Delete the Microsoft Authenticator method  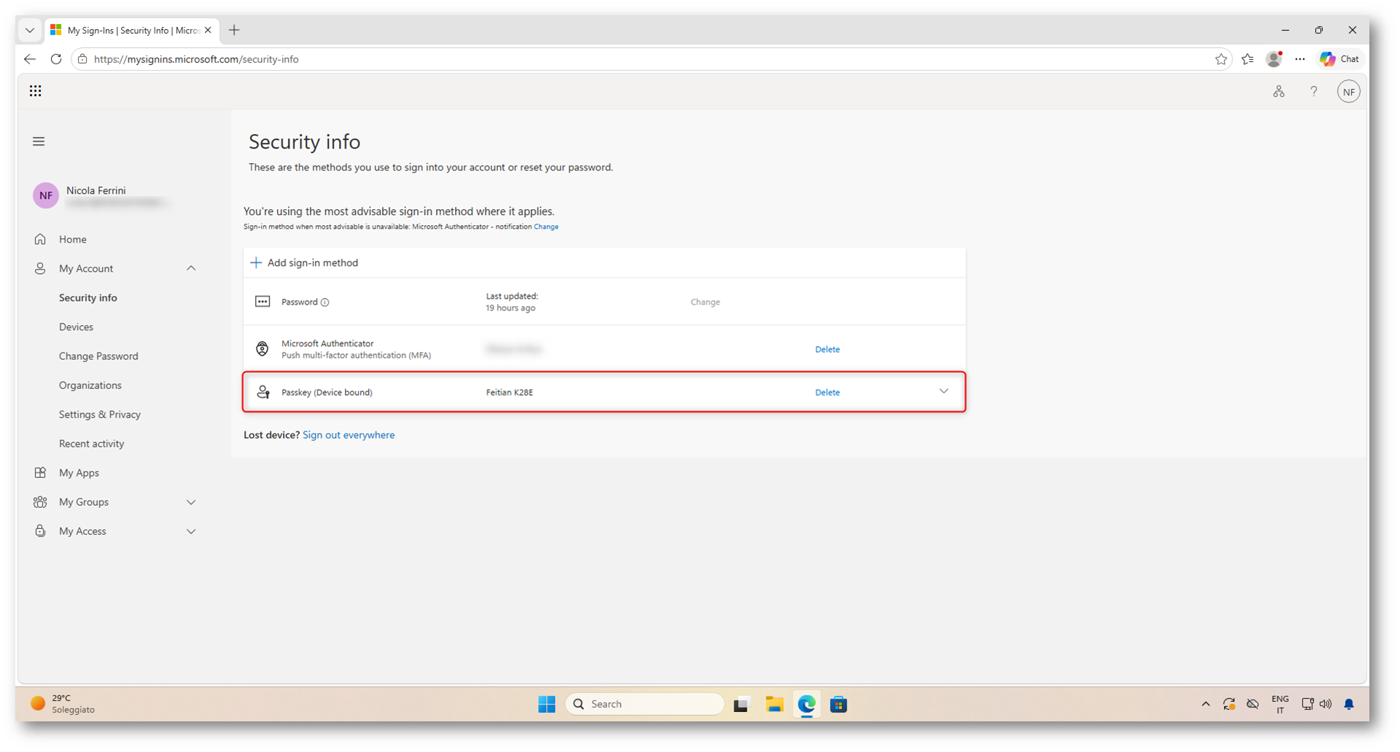tap(828, 349)
